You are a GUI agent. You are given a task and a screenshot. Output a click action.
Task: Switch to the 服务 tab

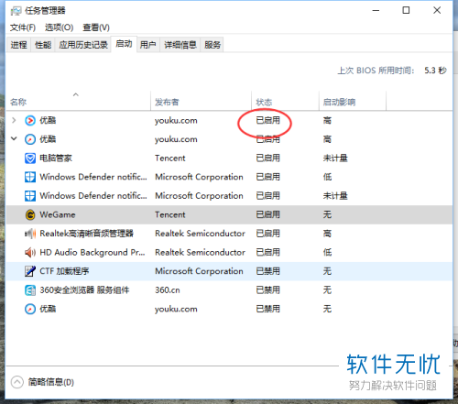click(x=213, y=45)
